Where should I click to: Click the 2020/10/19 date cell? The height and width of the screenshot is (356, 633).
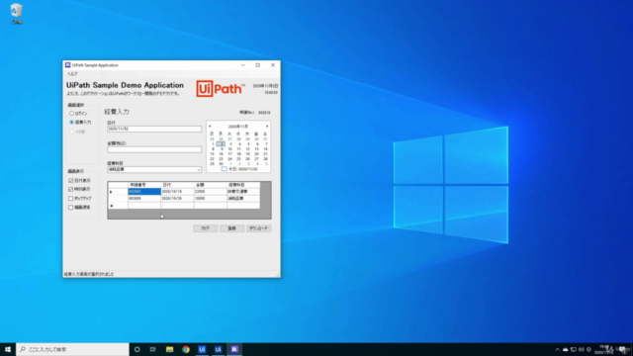[x=177, y=192]
